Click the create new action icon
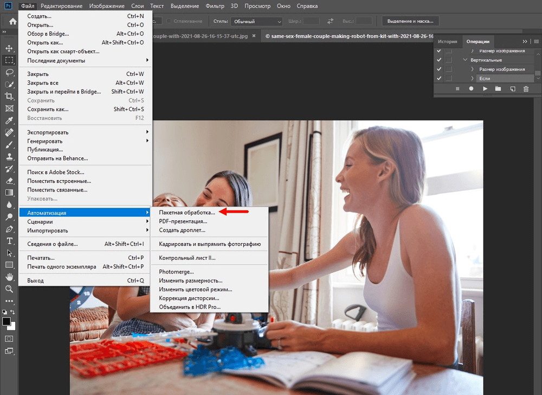Screen dimensions: 542x395 [513, 89]
